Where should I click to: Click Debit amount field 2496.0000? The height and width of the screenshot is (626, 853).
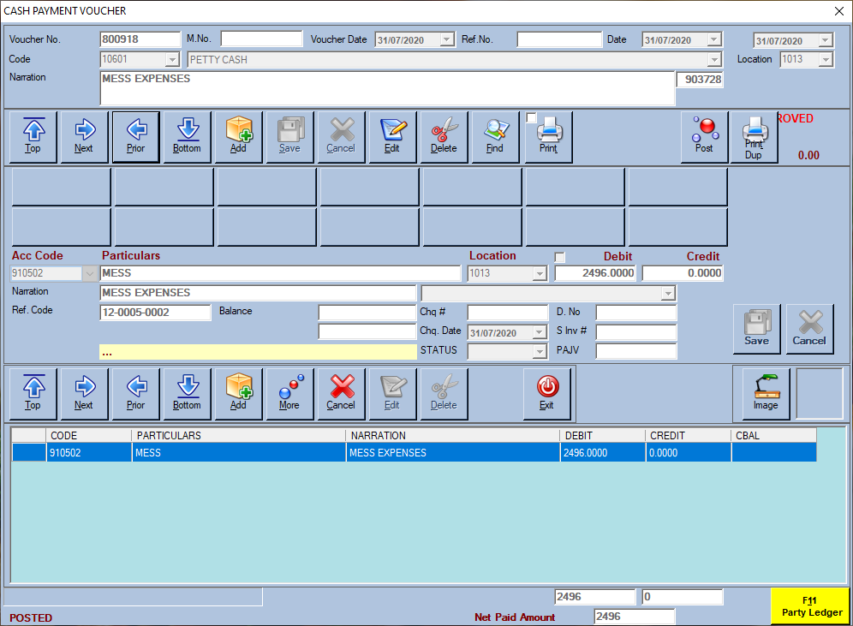596,273
